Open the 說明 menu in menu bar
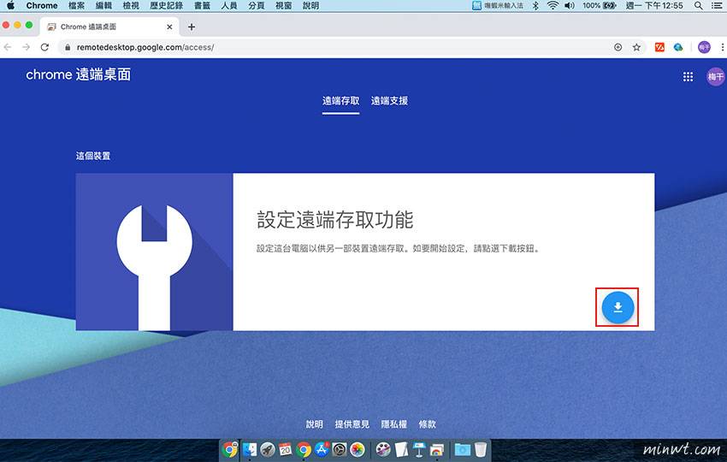This screenshot has height=462, width=727. [310, 6]
